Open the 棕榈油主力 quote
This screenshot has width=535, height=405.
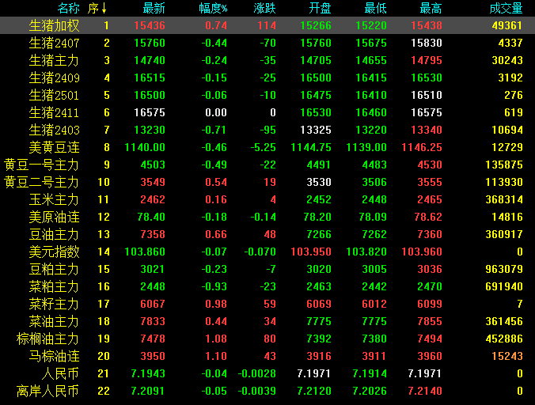tap(47, 339)
